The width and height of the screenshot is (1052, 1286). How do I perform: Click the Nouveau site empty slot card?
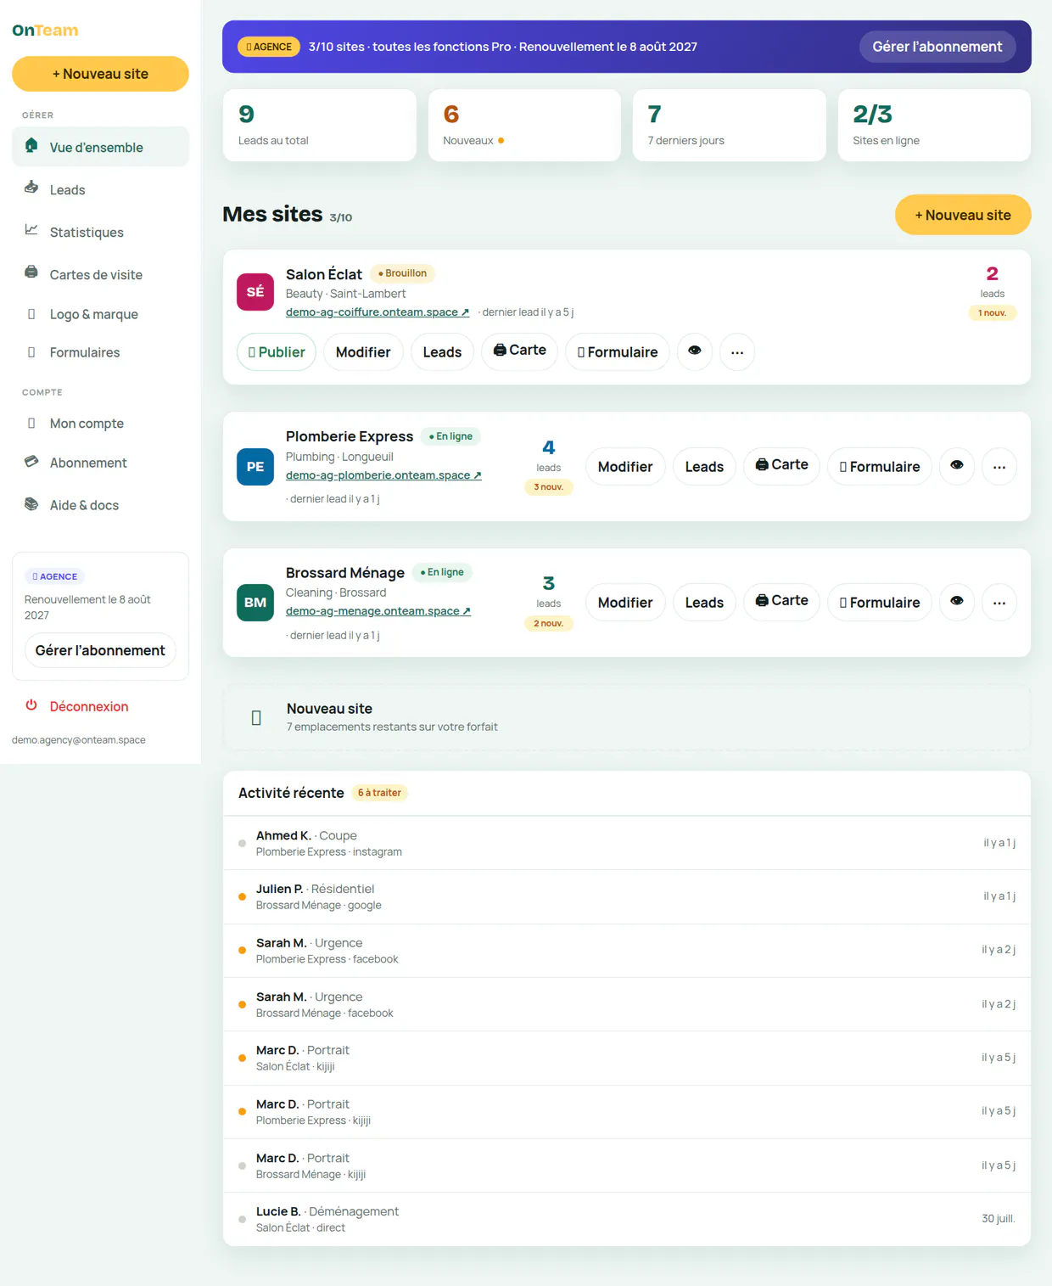[x=627, y=717]
